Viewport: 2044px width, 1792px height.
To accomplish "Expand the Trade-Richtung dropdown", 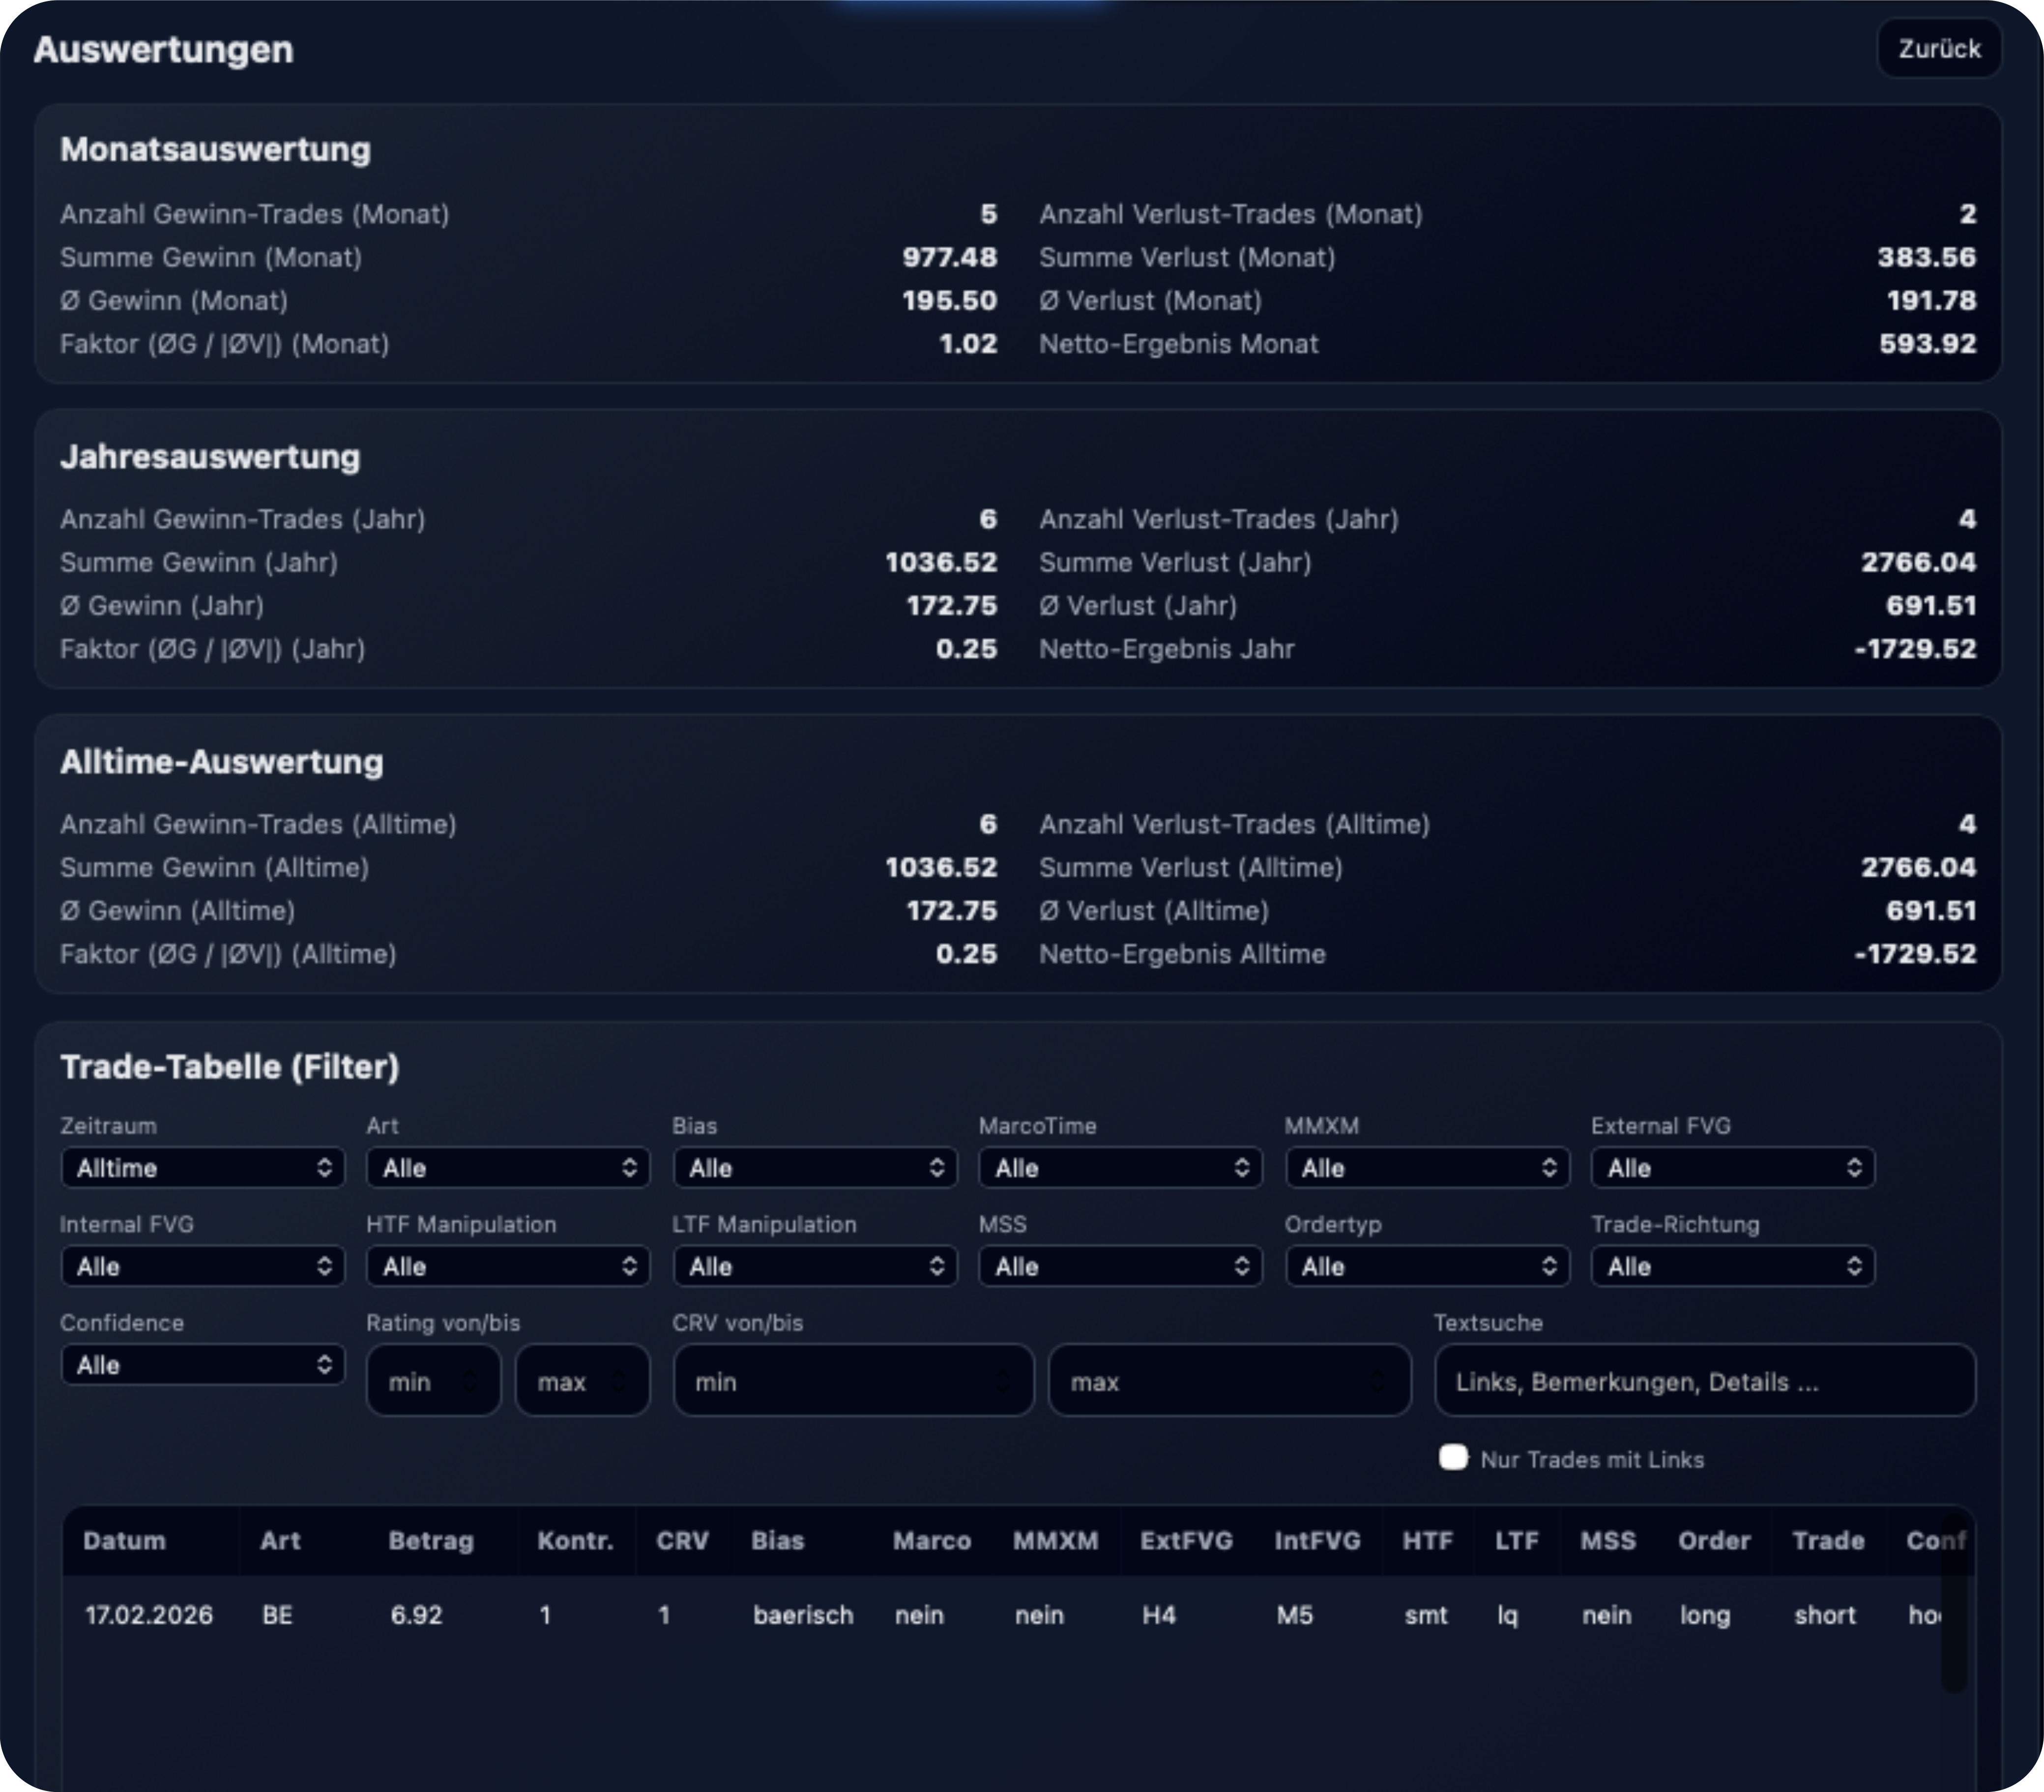I will pyautogui.click(x=1732, y=1266).
